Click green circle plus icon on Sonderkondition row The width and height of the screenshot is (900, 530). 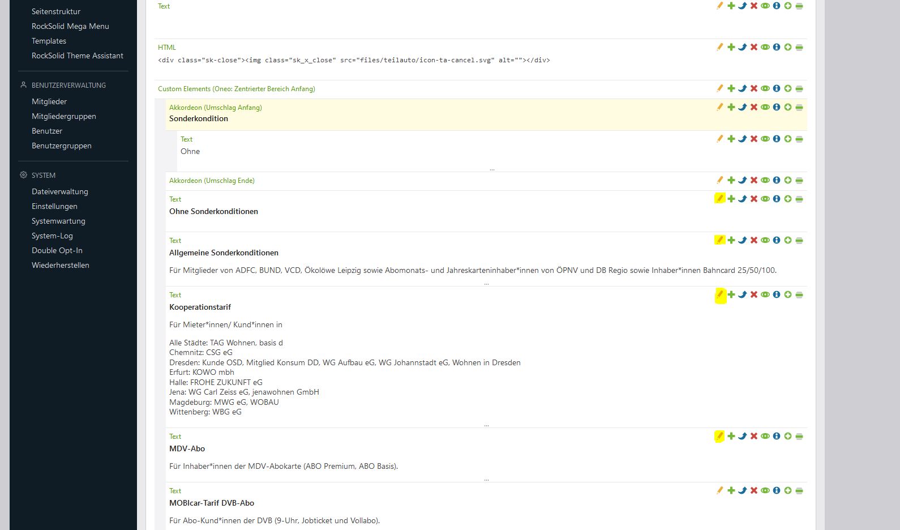[787, 108]
